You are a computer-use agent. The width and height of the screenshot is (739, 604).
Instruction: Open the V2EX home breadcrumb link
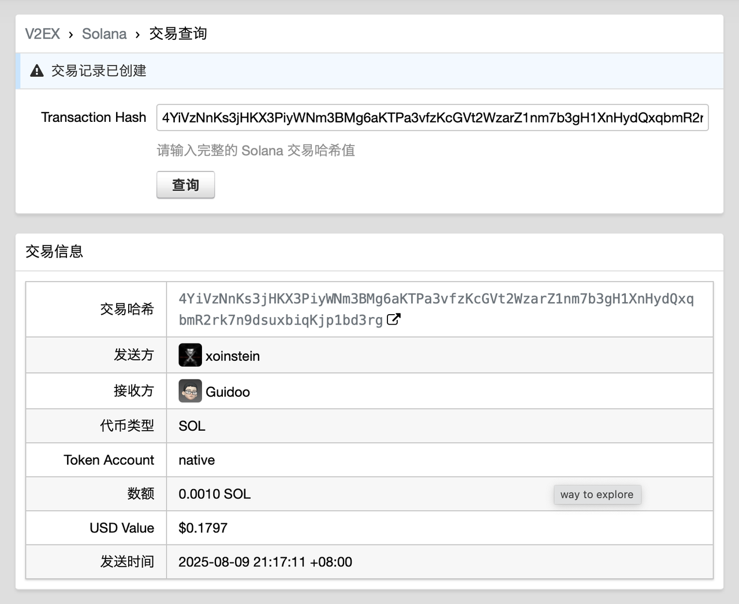(42, 34)
